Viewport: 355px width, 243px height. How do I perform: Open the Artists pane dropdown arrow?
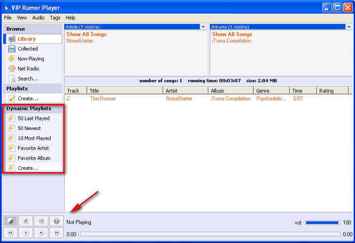point(204,27)
